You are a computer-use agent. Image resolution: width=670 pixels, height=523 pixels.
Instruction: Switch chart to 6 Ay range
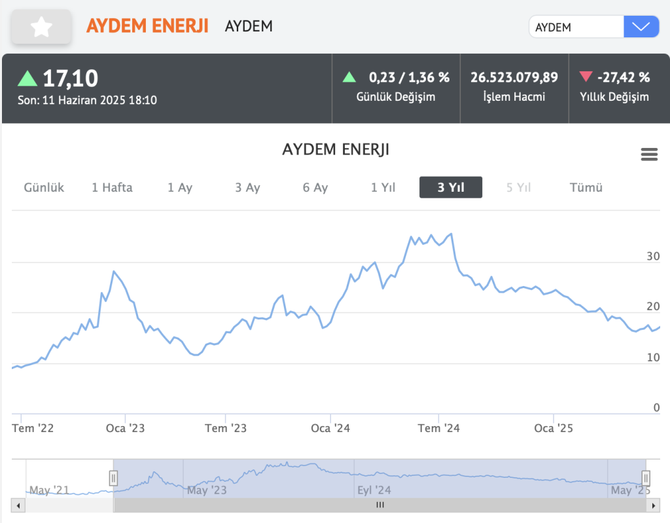pyautogui.click(x=315, y=187)
